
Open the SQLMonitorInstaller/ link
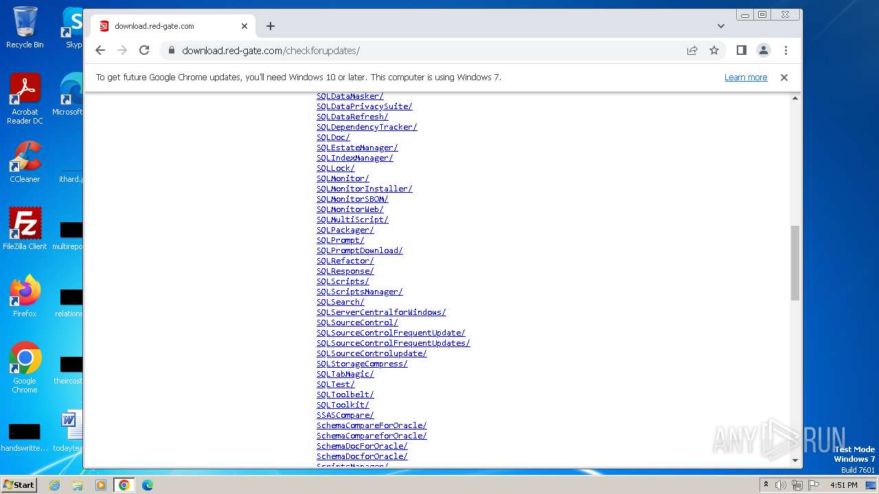click(365, 189)
